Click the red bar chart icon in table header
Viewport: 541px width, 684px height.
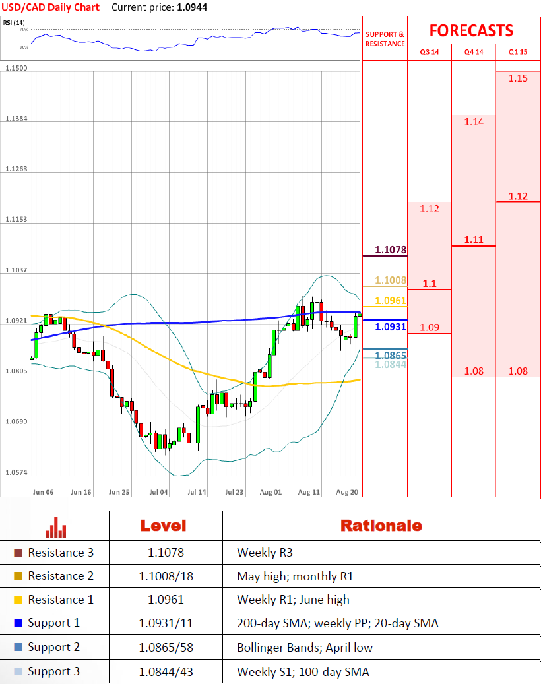[x=55, y=526]
